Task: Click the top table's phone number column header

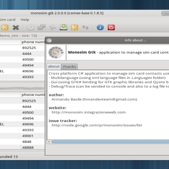Action: coord(33,42)
